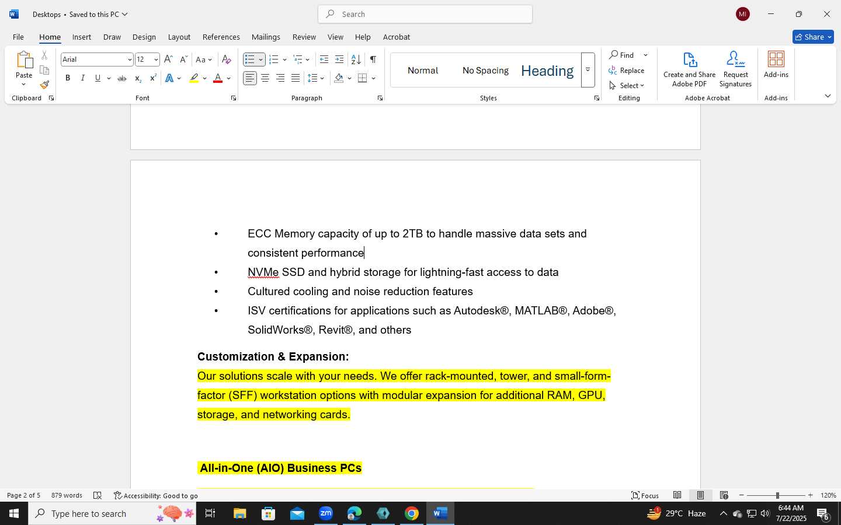Click the zoom slider handle
Screen dimensions: 841x525
[777, 495]
